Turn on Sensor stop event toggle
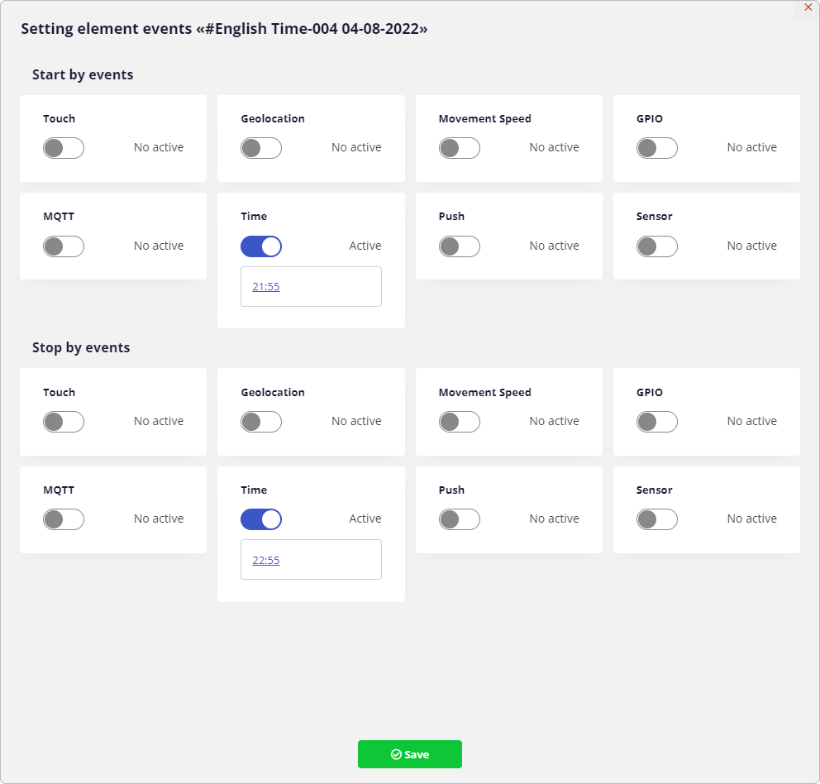 coord(657,519)
